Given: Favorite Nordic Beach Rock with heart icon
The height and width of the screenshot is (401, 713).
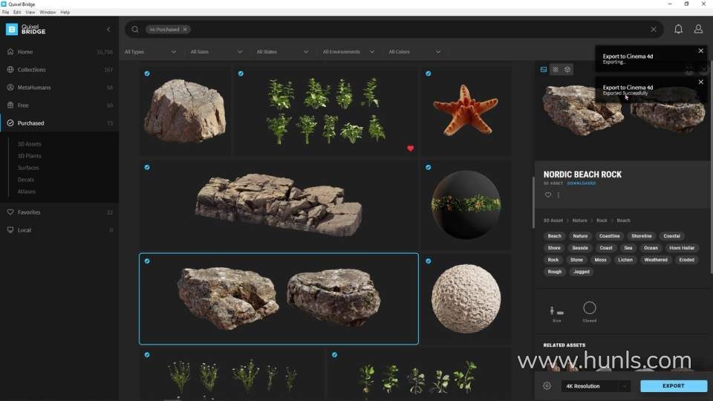Looking at the screenshot, I should click(548, 195).
